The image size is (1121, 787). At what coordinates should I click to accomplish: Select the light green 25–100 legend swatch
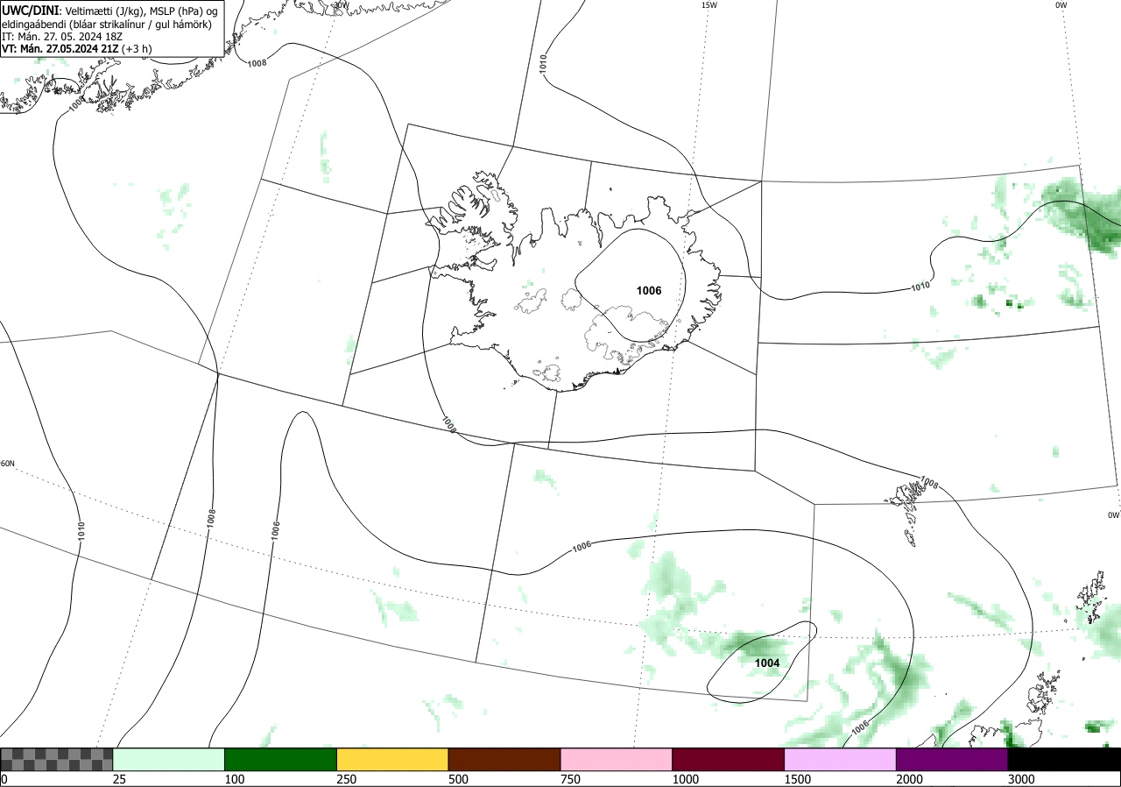click(169, 759)
